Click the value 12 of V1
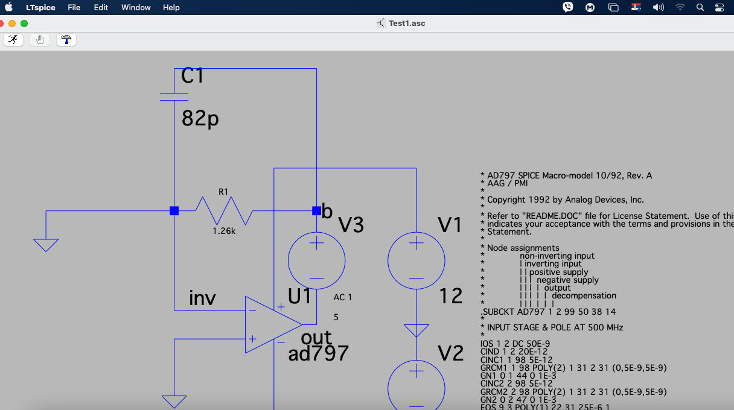Viewport: 734px width, 410px height. point(451,296)
